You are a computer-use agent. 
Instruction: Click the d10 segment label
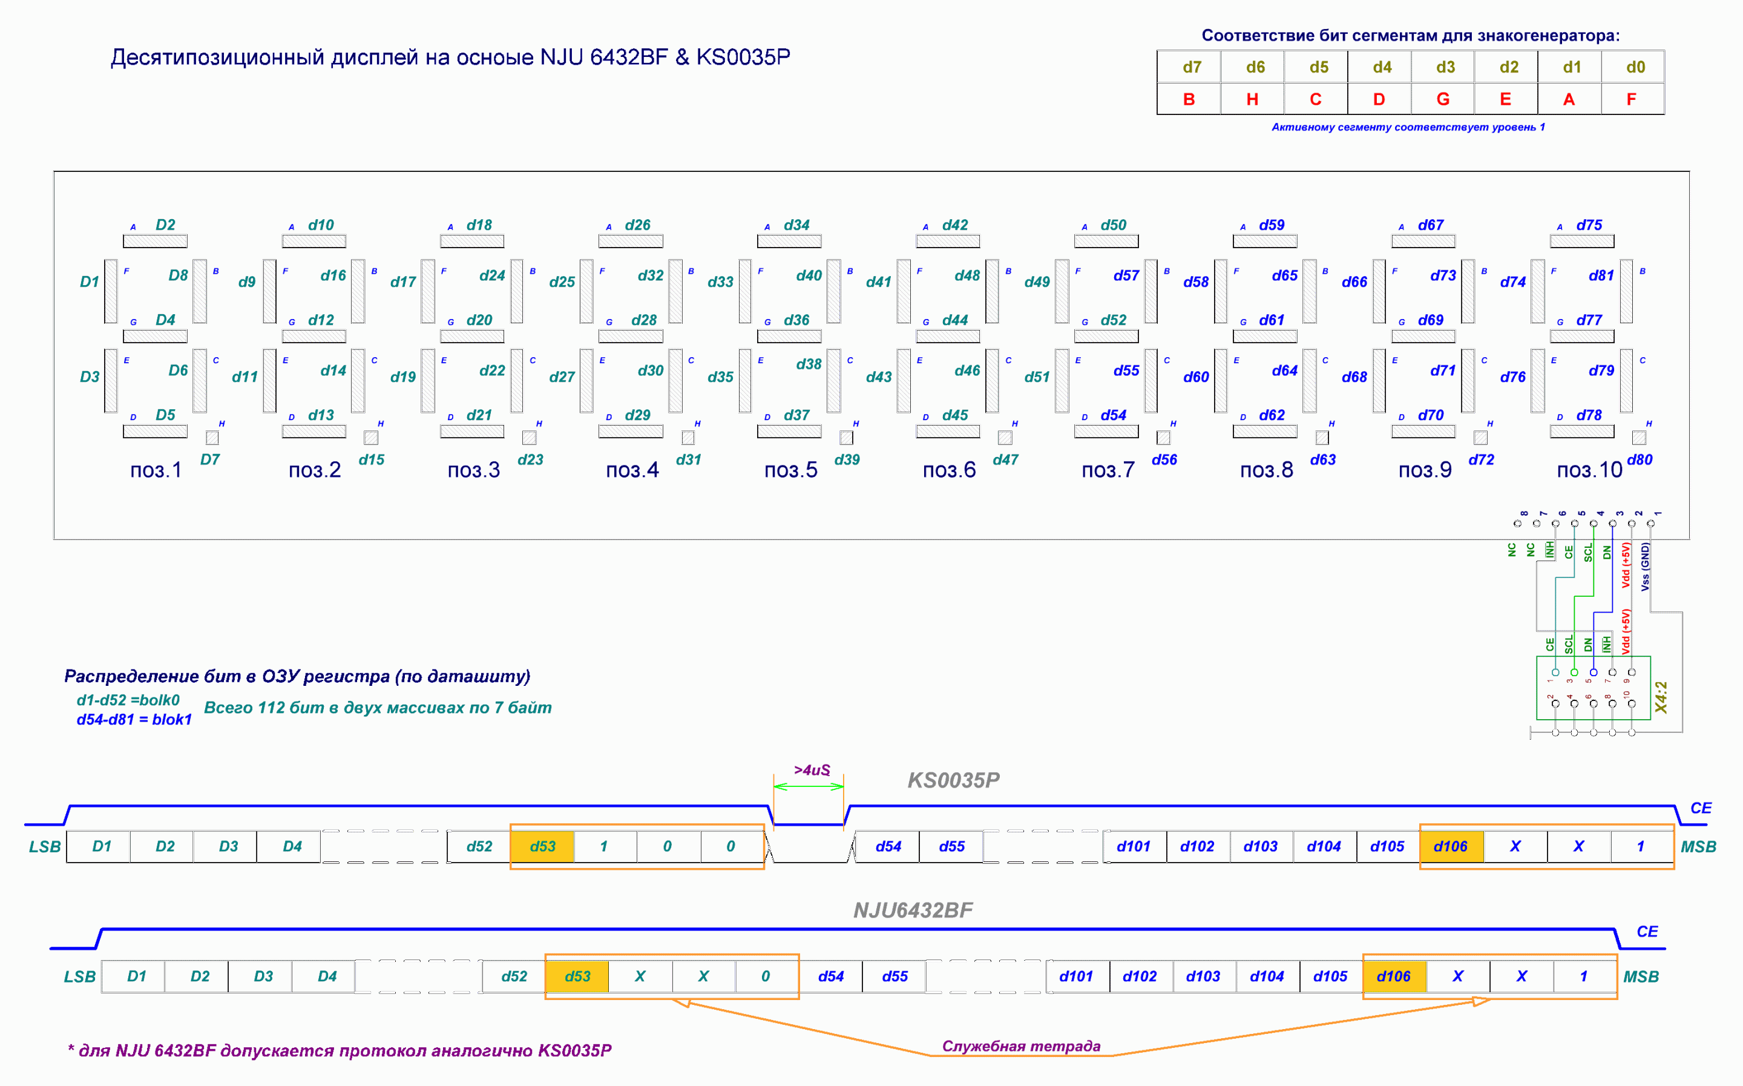321,225
